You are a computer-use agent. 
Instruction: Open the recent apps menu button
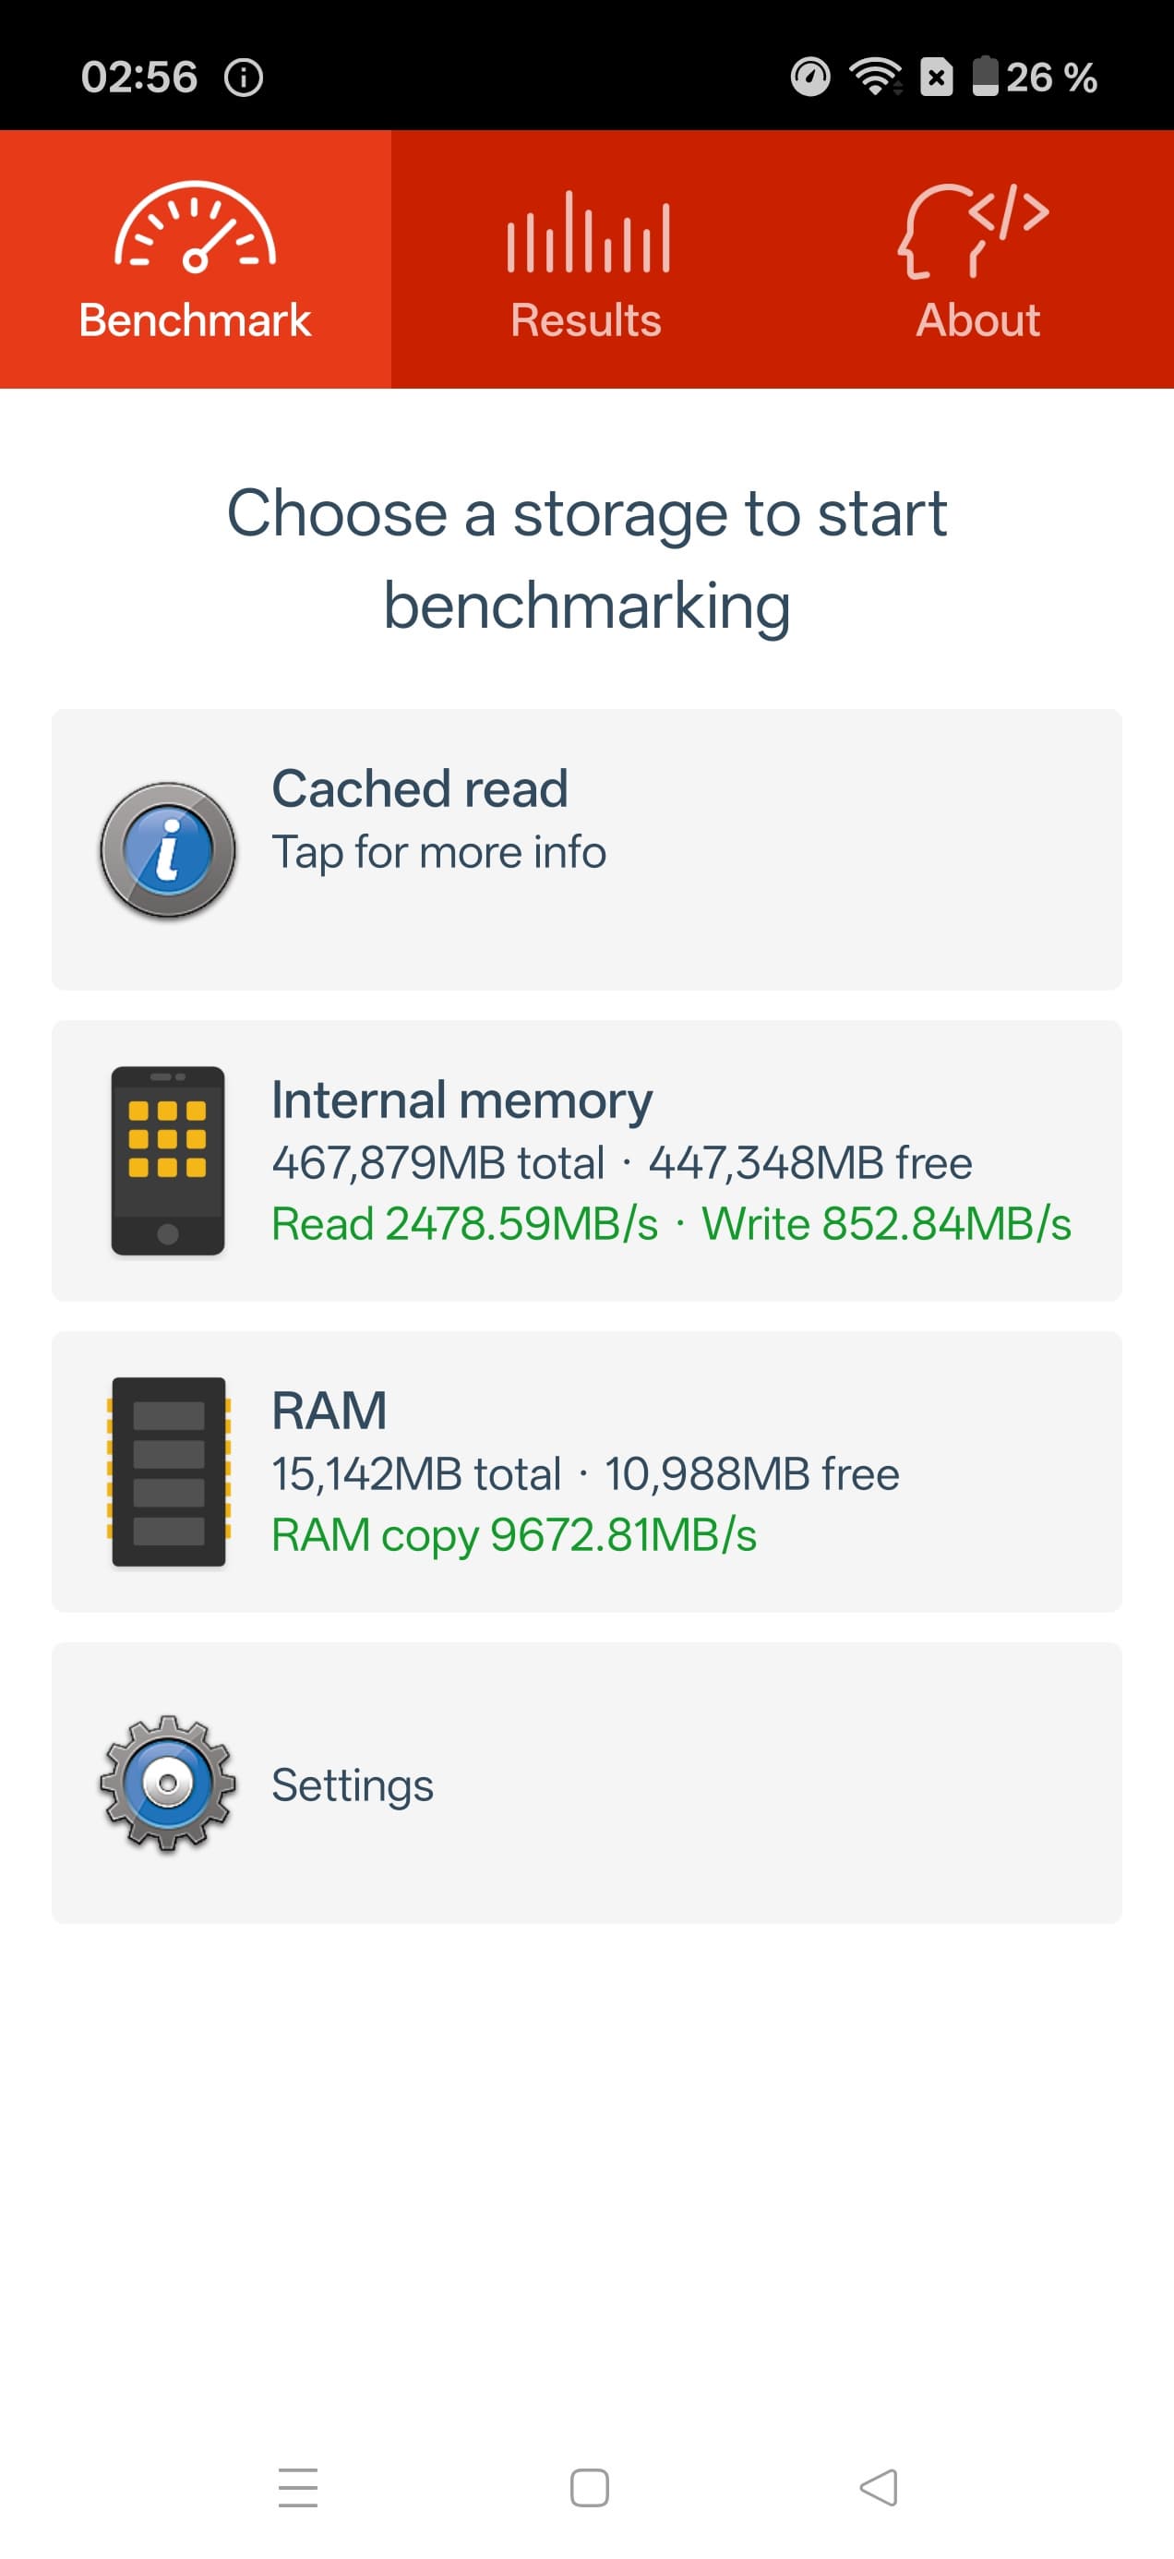point(298,2488)
